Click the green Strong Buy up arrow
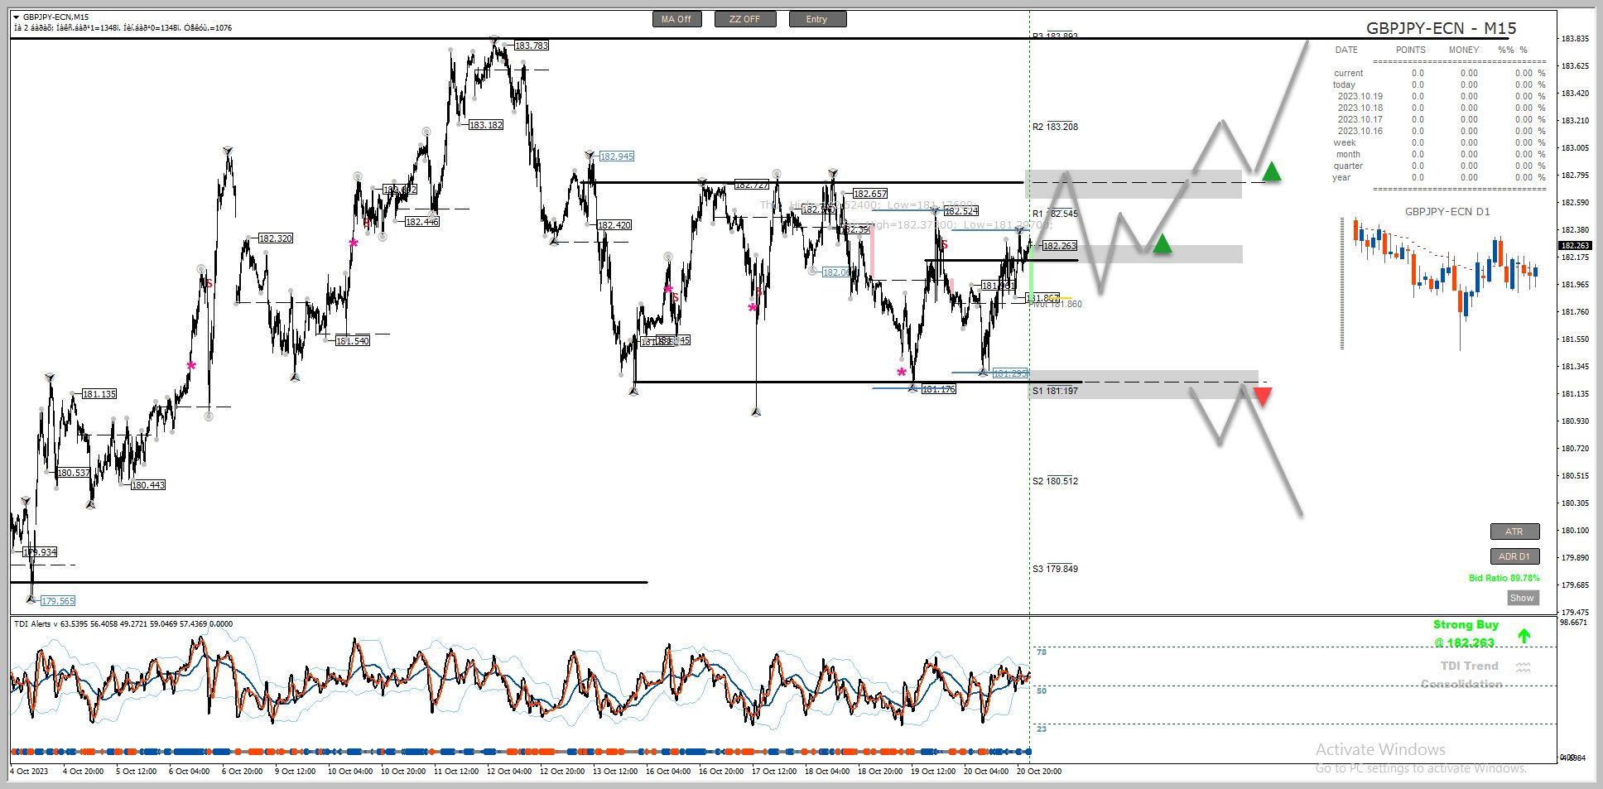The height and width of the screenshot is (789, 1603). point(1524,636)
